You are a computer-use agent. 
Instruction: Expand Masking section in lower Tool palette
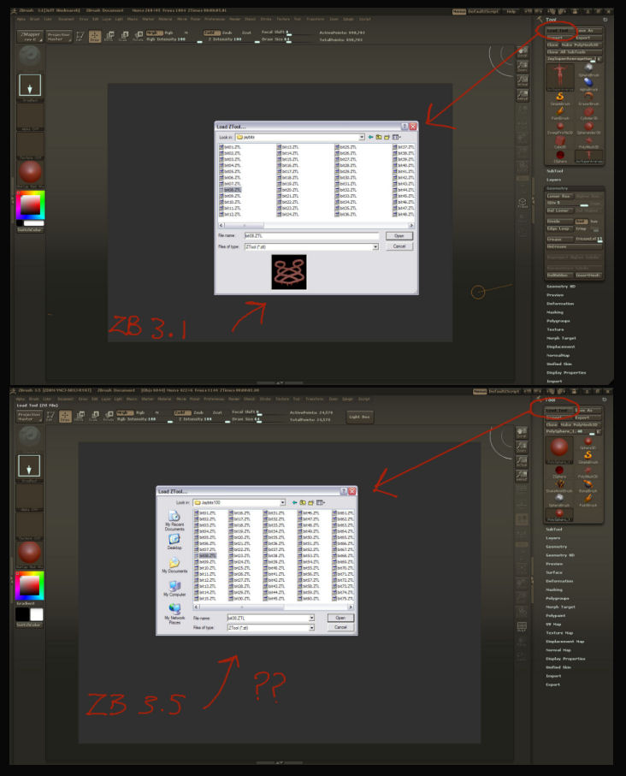[x=554, y=589]
